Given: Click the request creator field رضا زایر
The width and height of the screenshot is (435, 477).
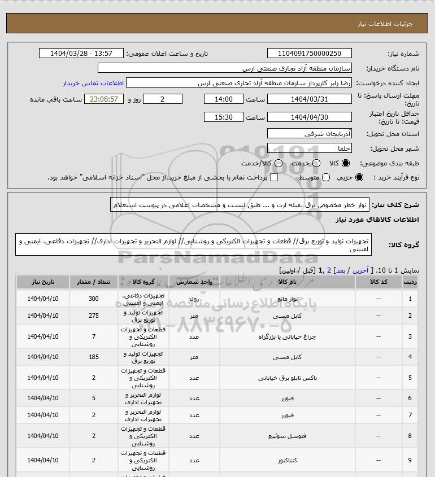Looking at the screenshot, I should [x=239, y=83].
